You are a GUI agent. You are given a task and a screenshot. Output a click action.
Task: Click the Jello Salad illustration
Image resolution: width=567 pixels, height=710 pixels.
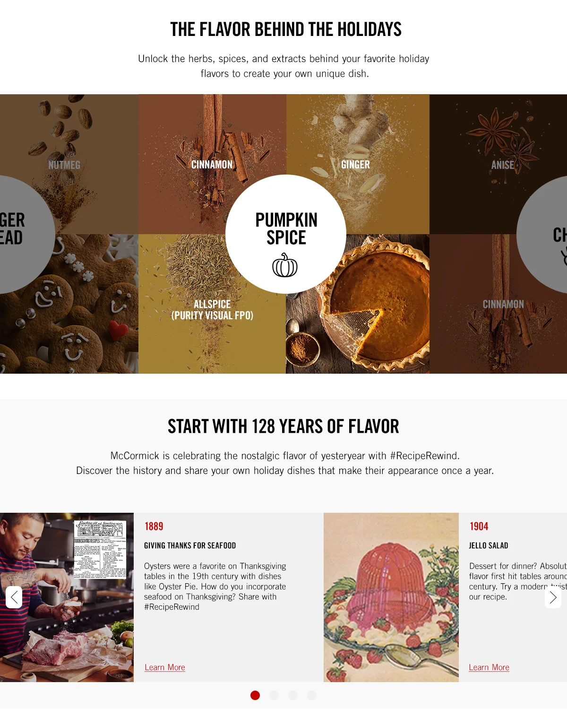pyautogui.click(x=391, y=597)
